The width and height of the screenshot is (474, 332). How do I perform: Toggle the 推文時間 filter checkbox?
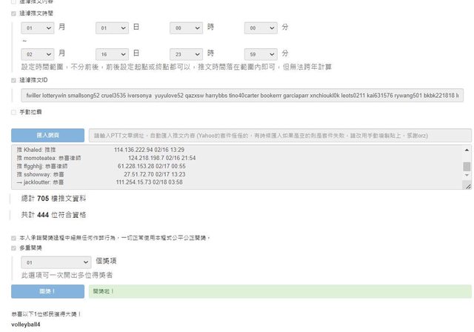coord(13,13)
